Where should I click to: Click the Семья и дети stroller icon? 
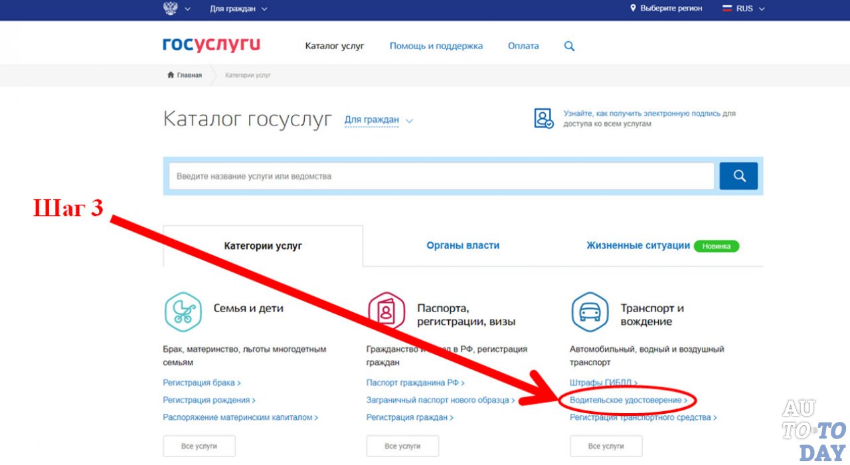coord(183,312)
